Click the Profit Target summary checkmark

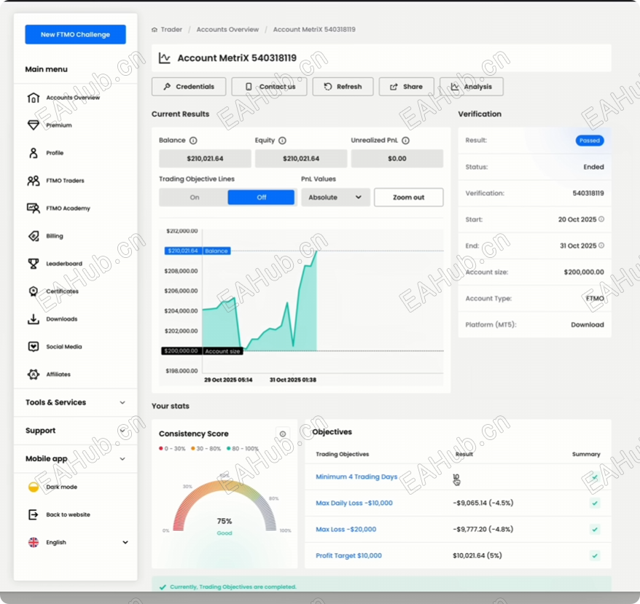pyautogui.click(x=595, y=555)
